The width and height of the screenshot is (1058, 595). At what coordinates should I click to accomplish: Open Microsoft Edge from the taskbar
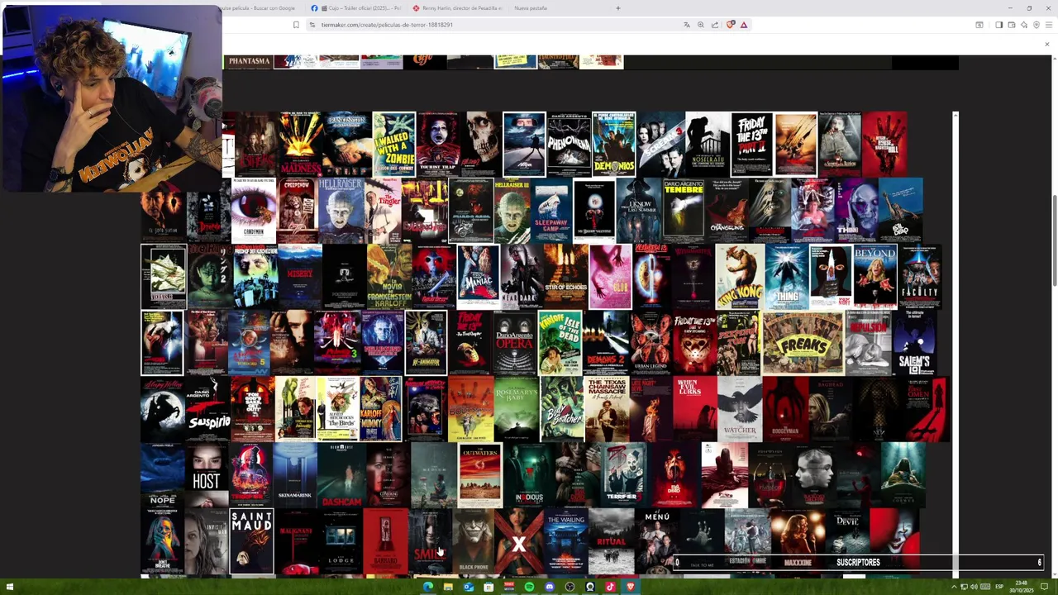(x=427, y=587)
